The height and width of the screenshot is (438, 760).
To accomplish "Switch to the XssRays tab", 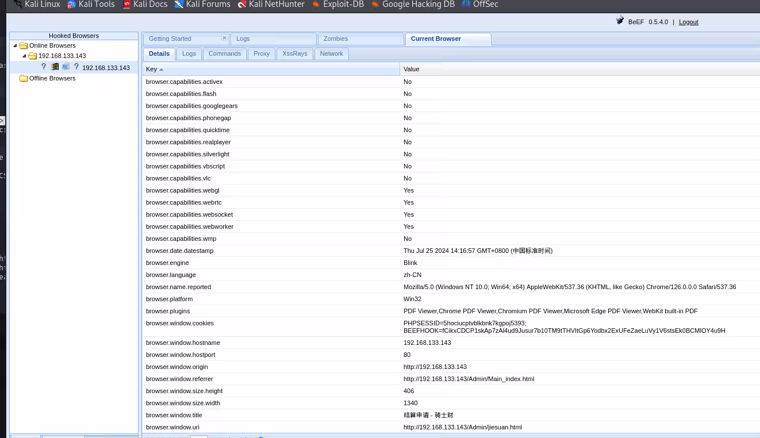I will (x=294, y=54).
